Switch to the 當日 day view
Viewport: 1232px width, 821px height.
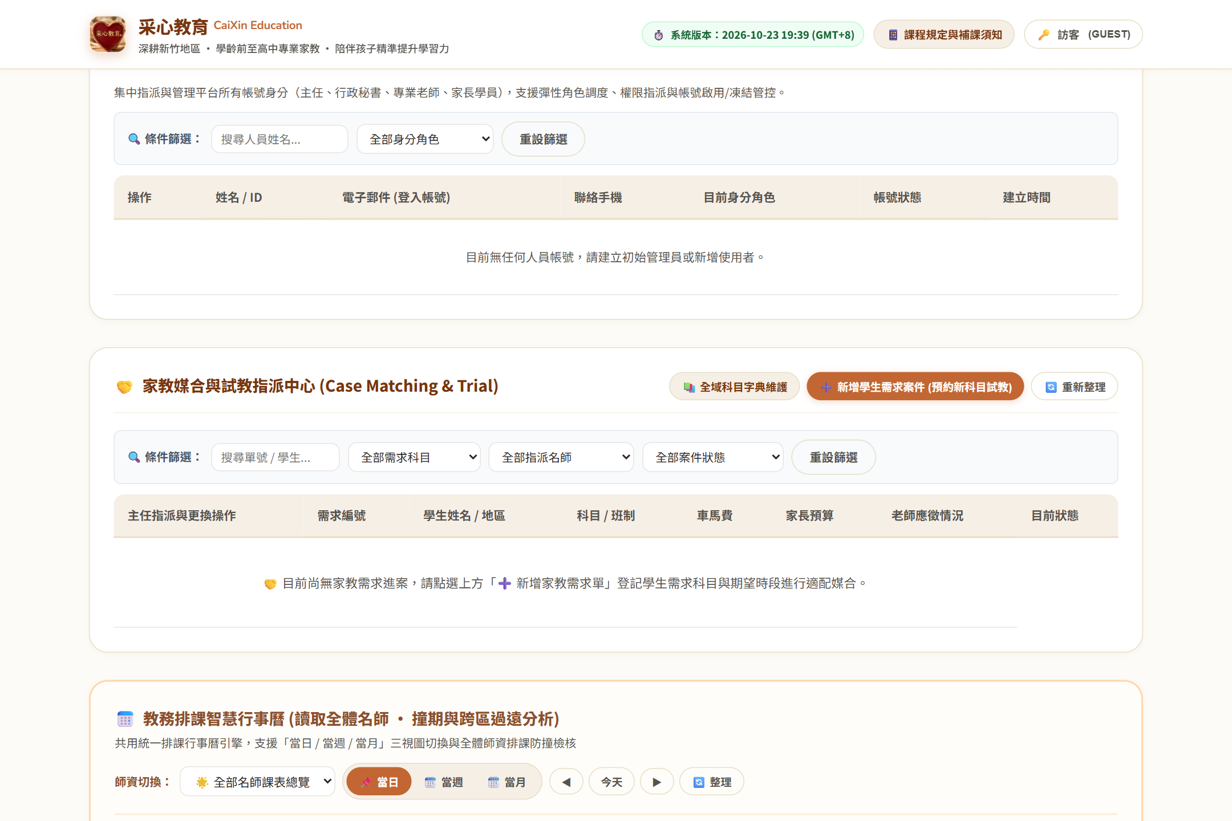379,782
